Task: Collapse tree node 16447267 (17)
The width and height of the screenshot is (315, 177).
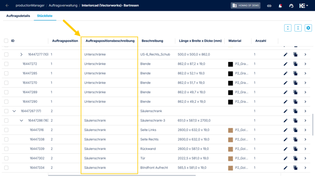Action: [14, 111]
